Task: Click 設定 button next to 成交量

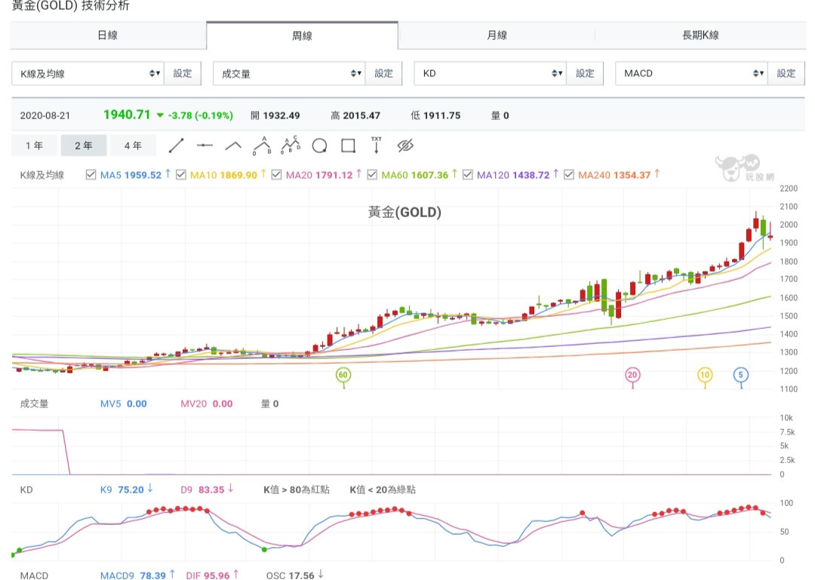Action: click(384, 73)
